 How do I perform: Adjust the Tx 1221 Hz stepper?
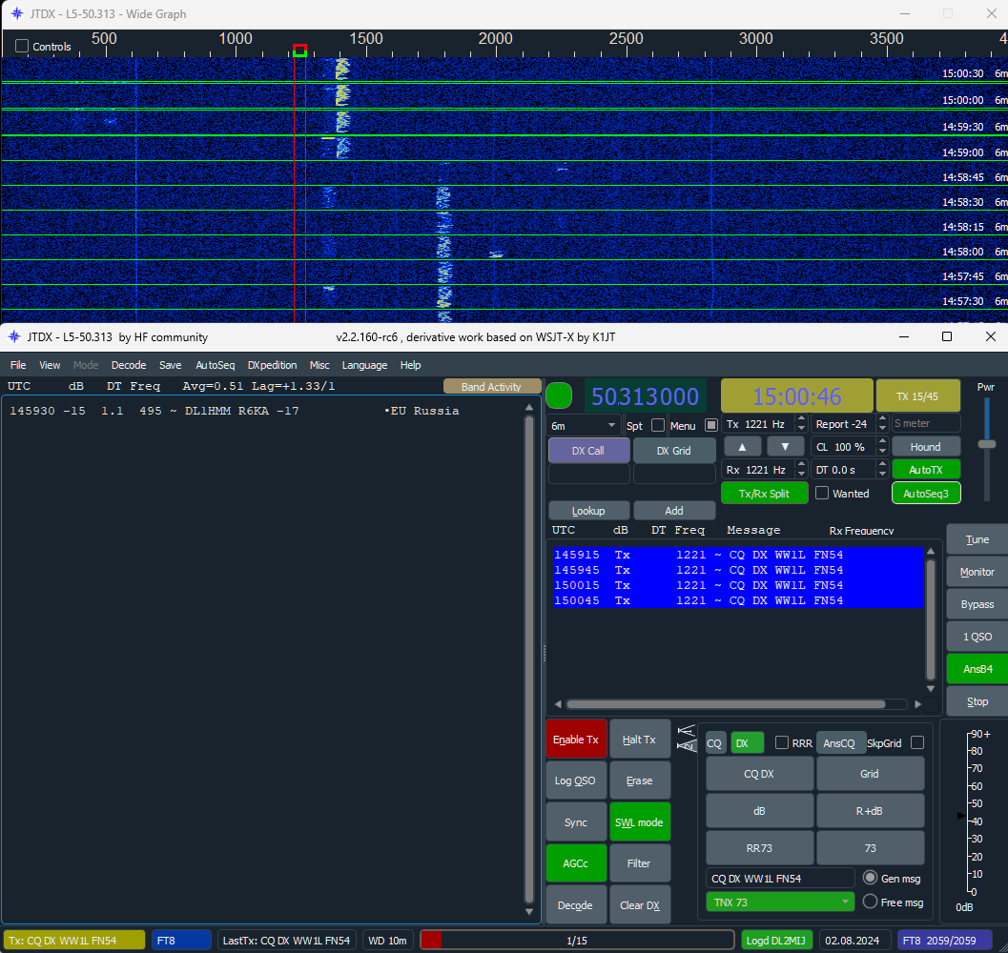800,424
